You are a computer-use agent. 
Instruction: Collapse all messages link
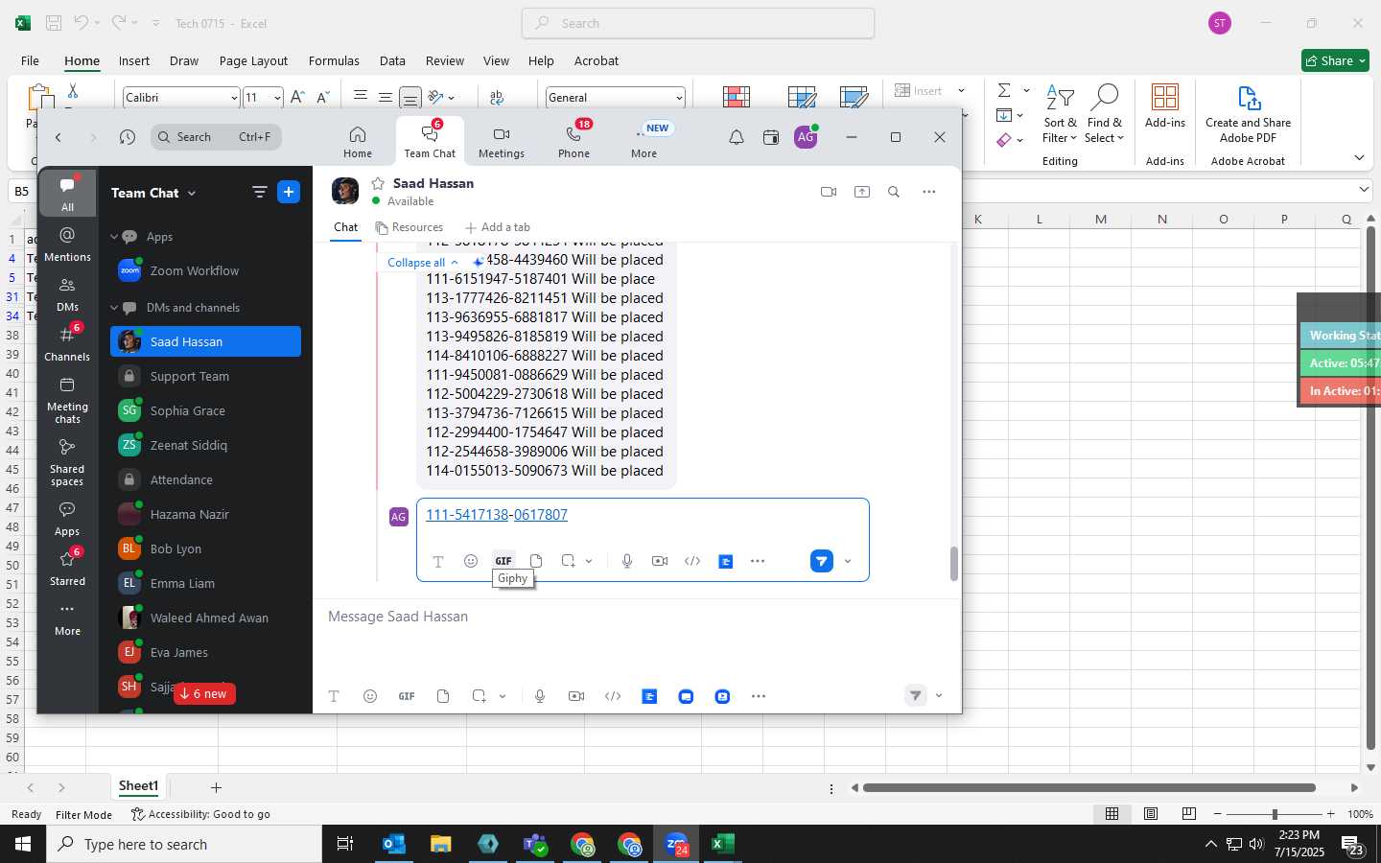click(422, 262)
